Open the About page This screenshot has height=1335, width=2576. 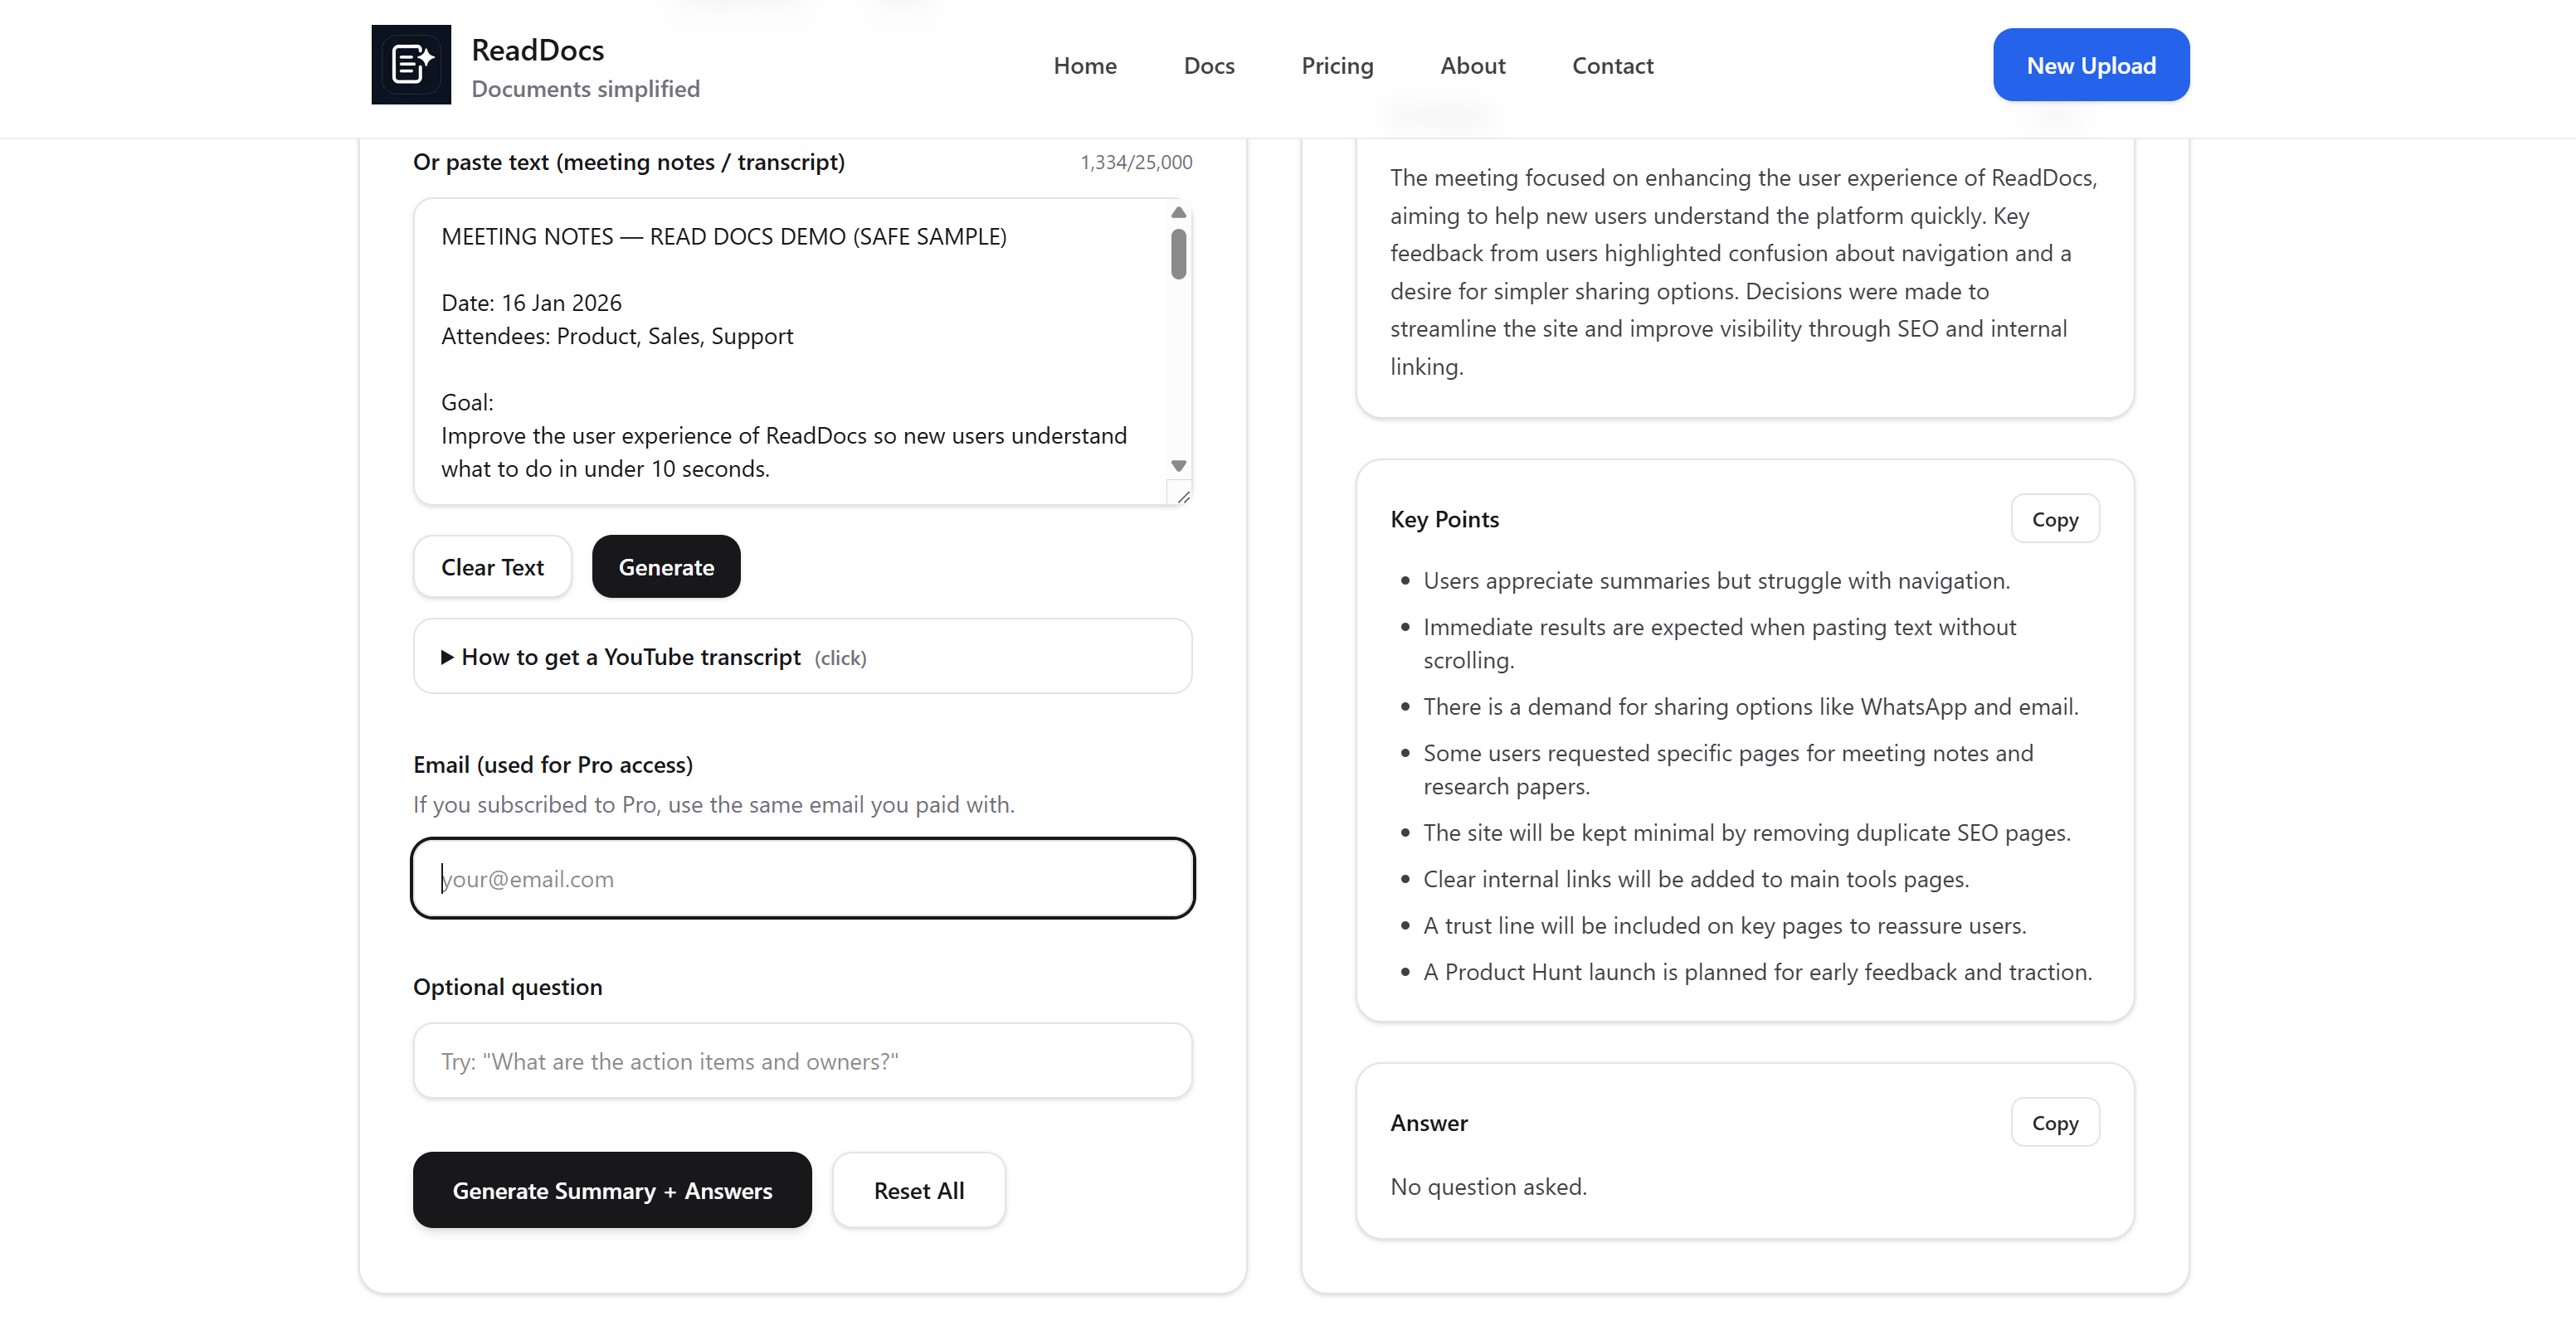click(x=1472, y=65)
